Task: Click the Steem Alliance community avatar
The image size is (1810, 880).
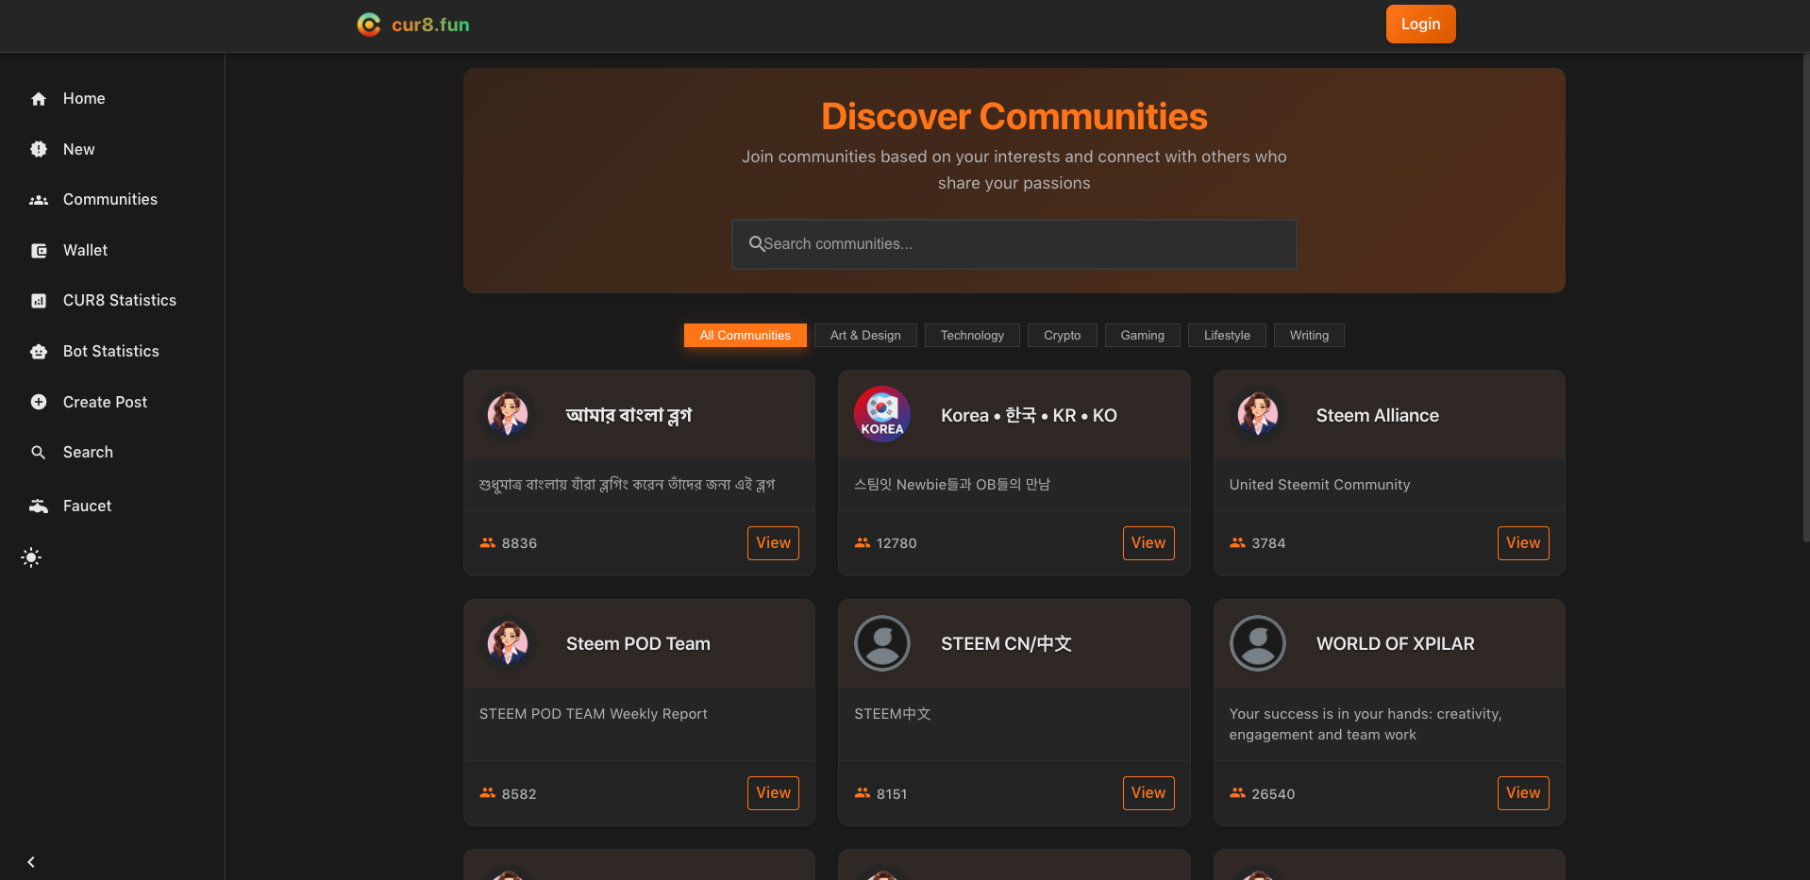Action: pyautogui.click(x=1258, y=414)
